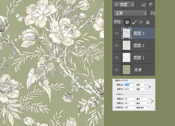
Task: Click the lock image pixels brush icon
Action: (x=134, y=22)
